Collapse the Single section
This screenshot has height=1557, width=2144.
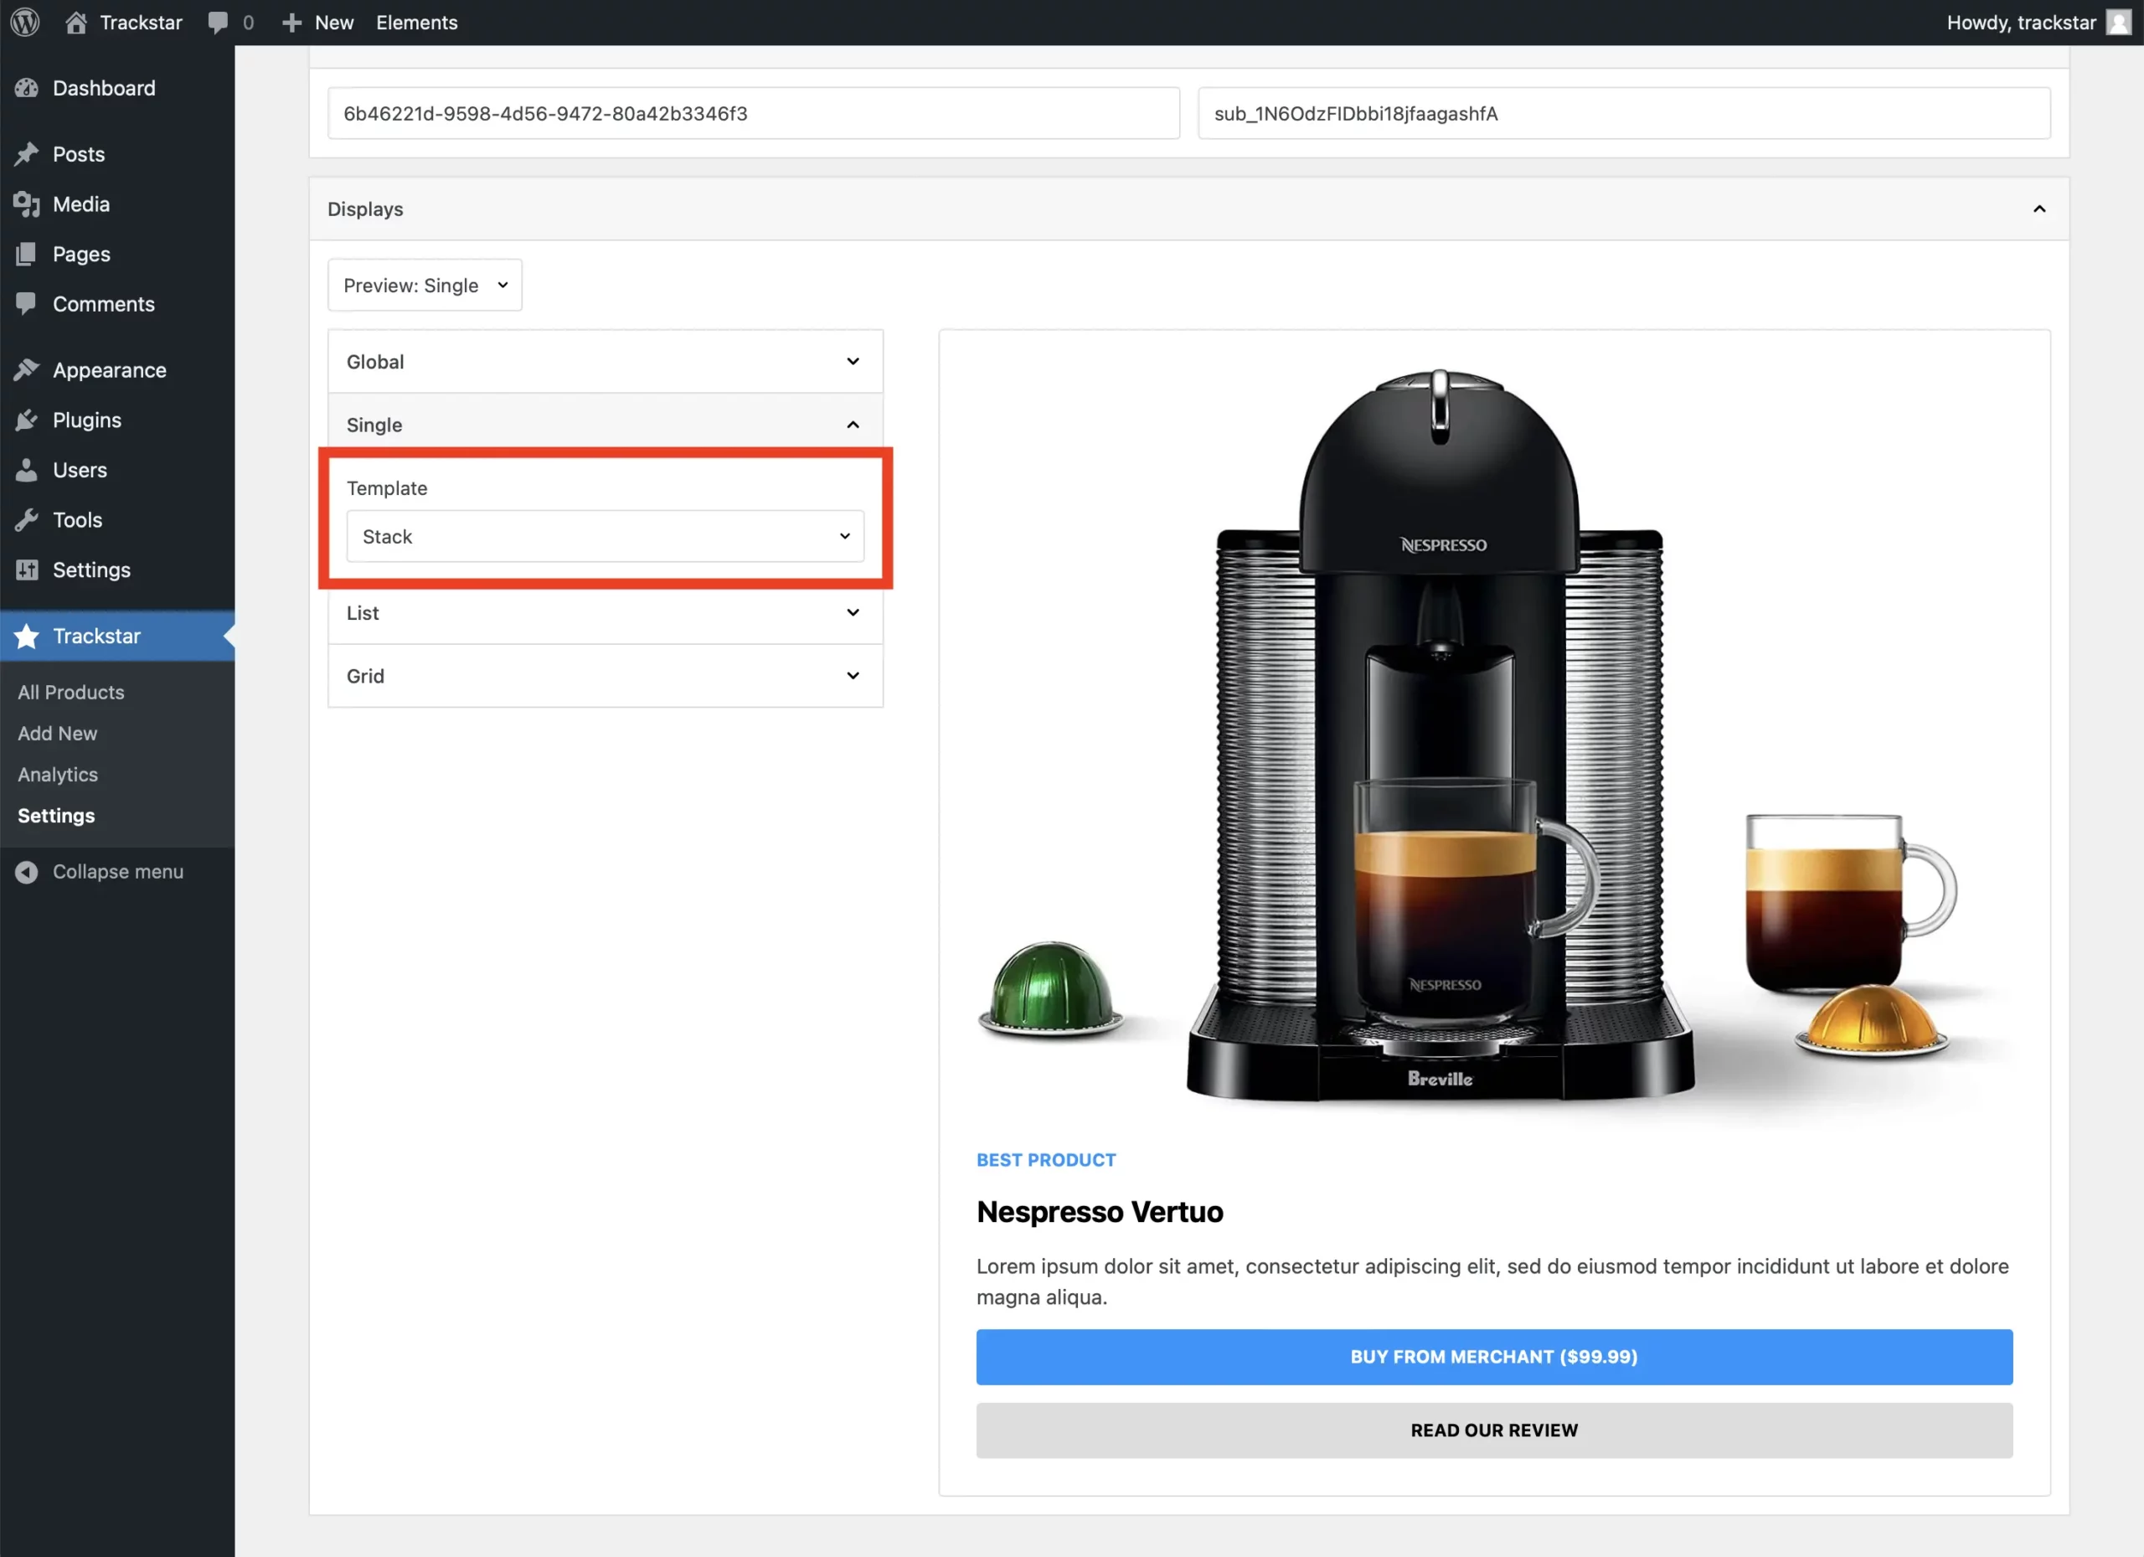605,425
